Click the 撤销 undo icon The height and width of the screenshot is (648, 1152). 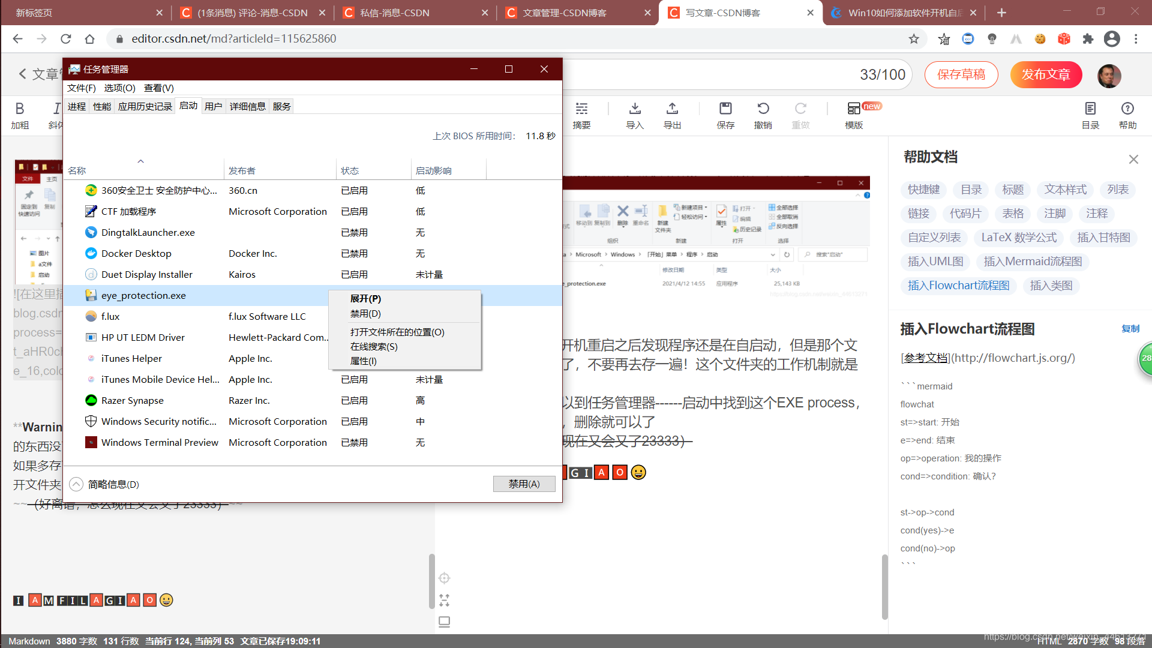[763, 109]
